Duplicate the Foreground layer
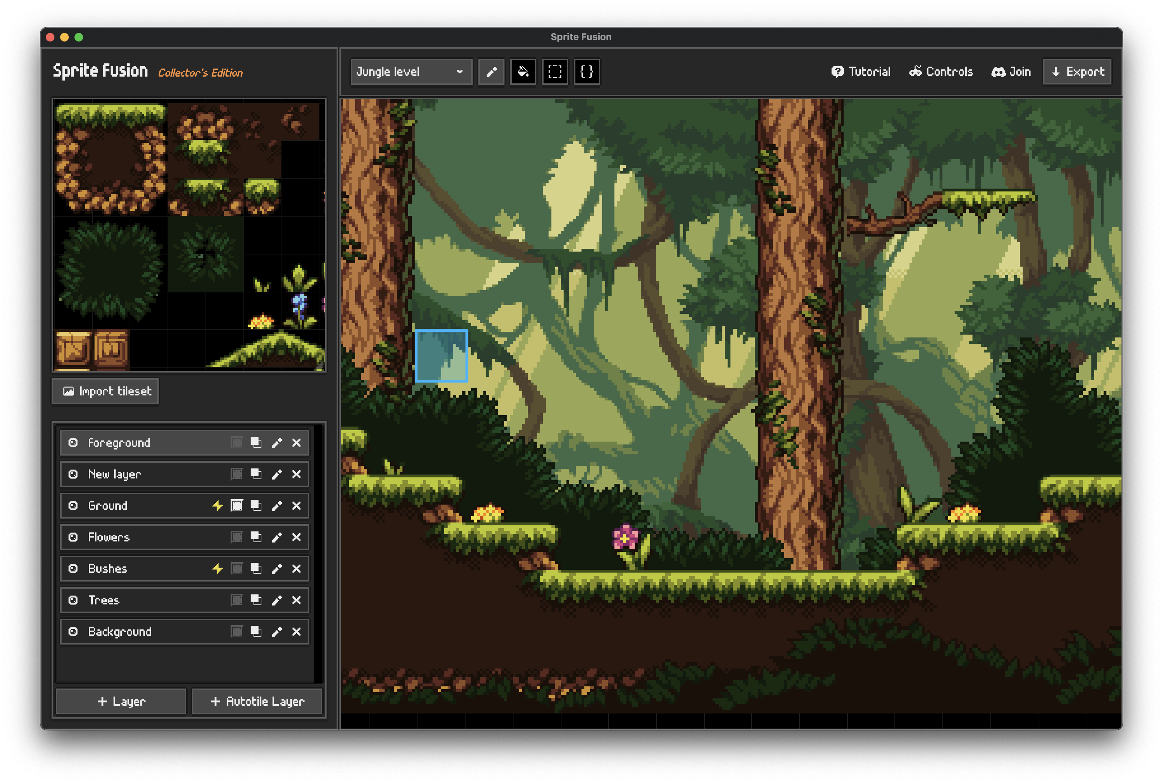 (256, 443)
